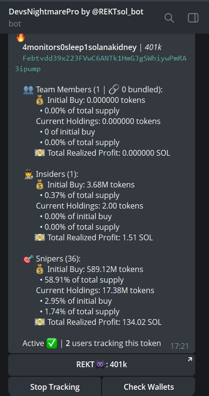The image size is (209, 396).
Task: Click the Insiders detective emoji
Action: tap(28, 174)
